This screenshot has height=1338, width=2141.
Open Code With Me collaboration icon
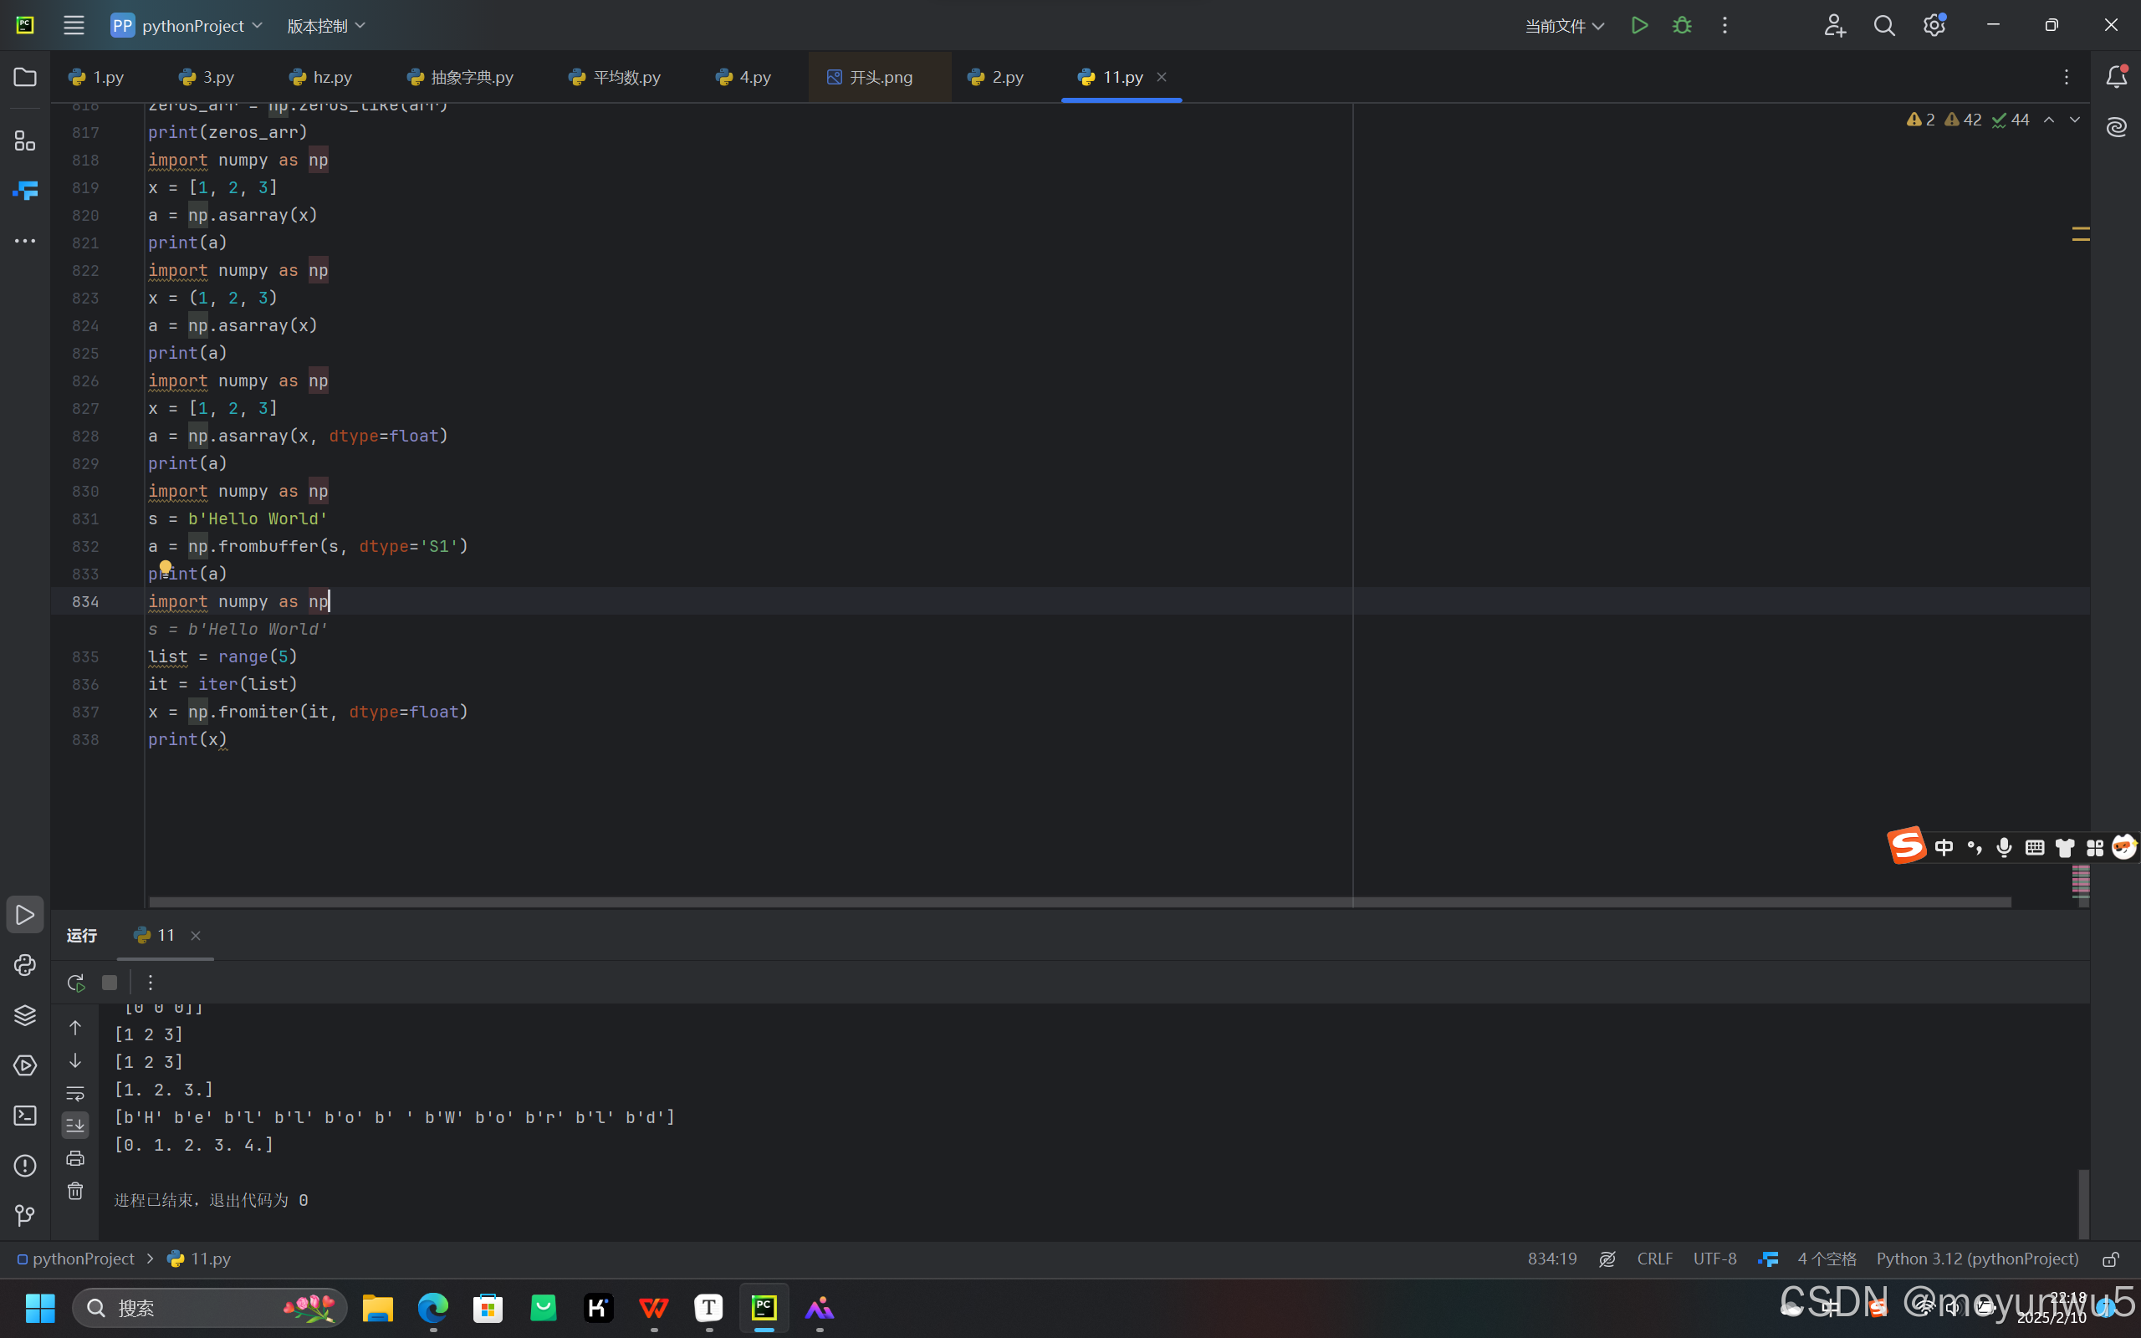[x=1834, y=25]
